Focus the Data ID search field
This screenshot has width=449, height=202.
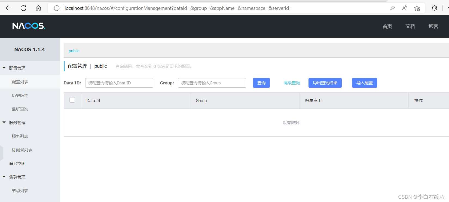(x=119, y=83)
